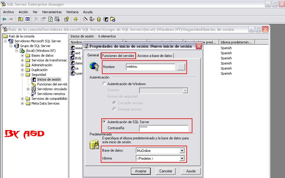Sort list by Idioma predeterminado column header
285x178 pixels.
tap(237, 42)
